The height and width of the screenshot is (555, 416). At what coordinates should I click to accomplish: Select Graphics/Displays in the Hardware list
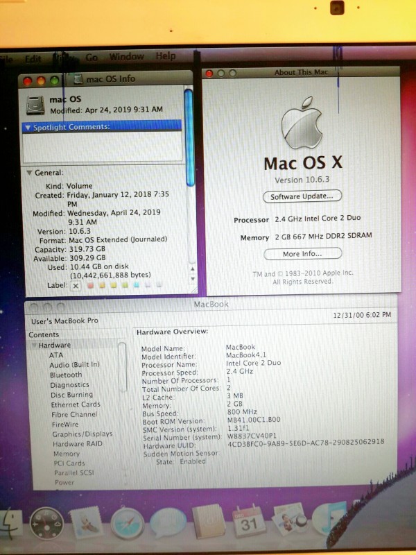tap(83, 434)
